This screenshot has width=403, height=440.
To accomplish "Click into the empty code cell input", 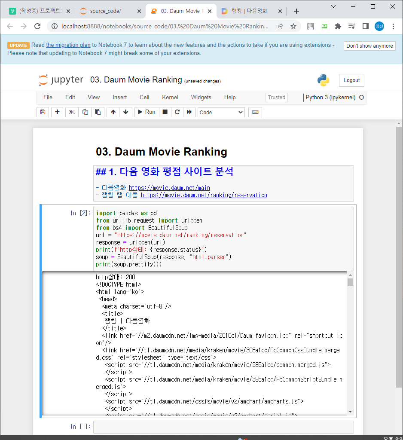I will click(223, 427).
